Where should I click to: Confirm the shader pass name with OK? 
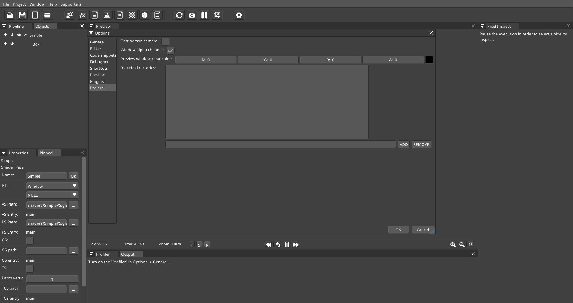point(73,176)
